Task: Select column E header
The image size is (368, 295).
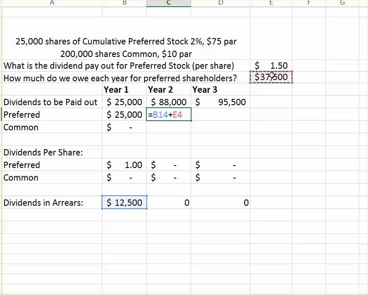Action: point(271,3)
